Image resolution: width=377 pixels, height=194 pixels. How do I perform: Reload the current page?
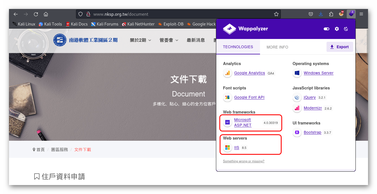tap(36, 14)
